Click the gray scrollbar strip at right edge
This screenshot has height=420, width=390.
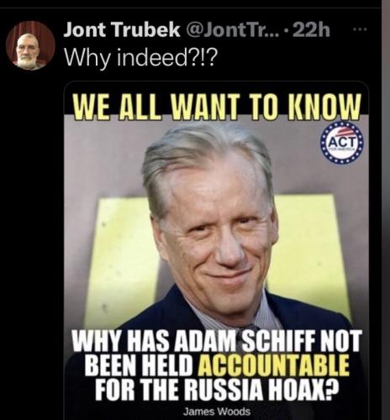point(386,210)
